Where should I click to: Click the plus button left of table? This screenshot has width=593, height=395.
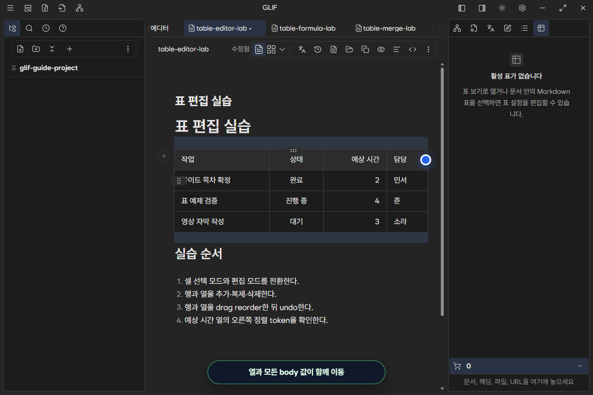coord(164,156)
